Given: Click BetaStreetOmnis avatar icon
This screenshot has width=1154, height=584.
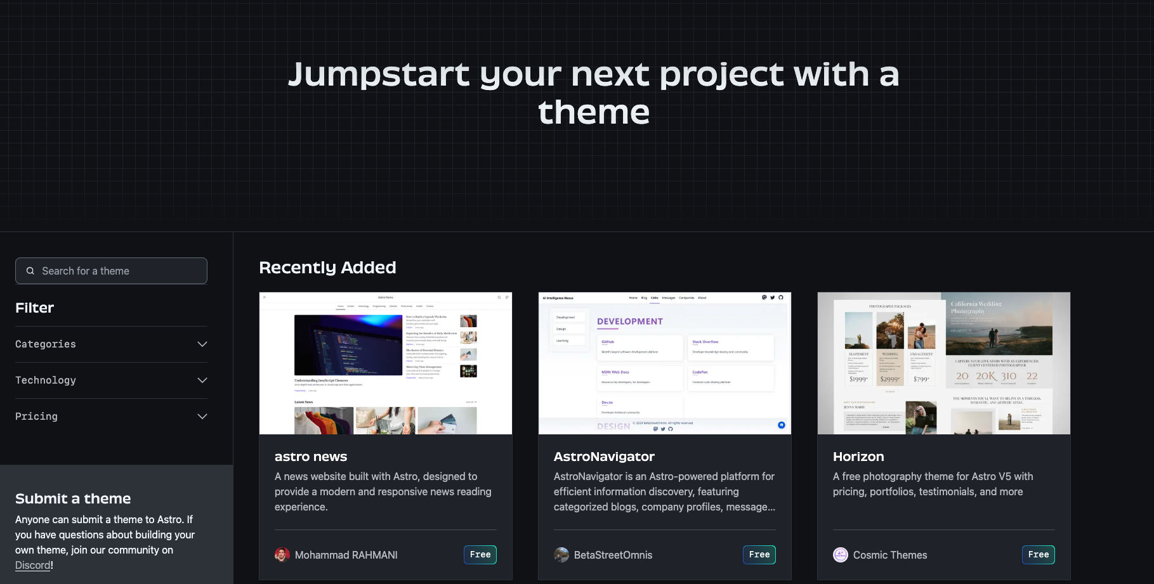Looking at the screenshot, I should [x=561, y=555].
